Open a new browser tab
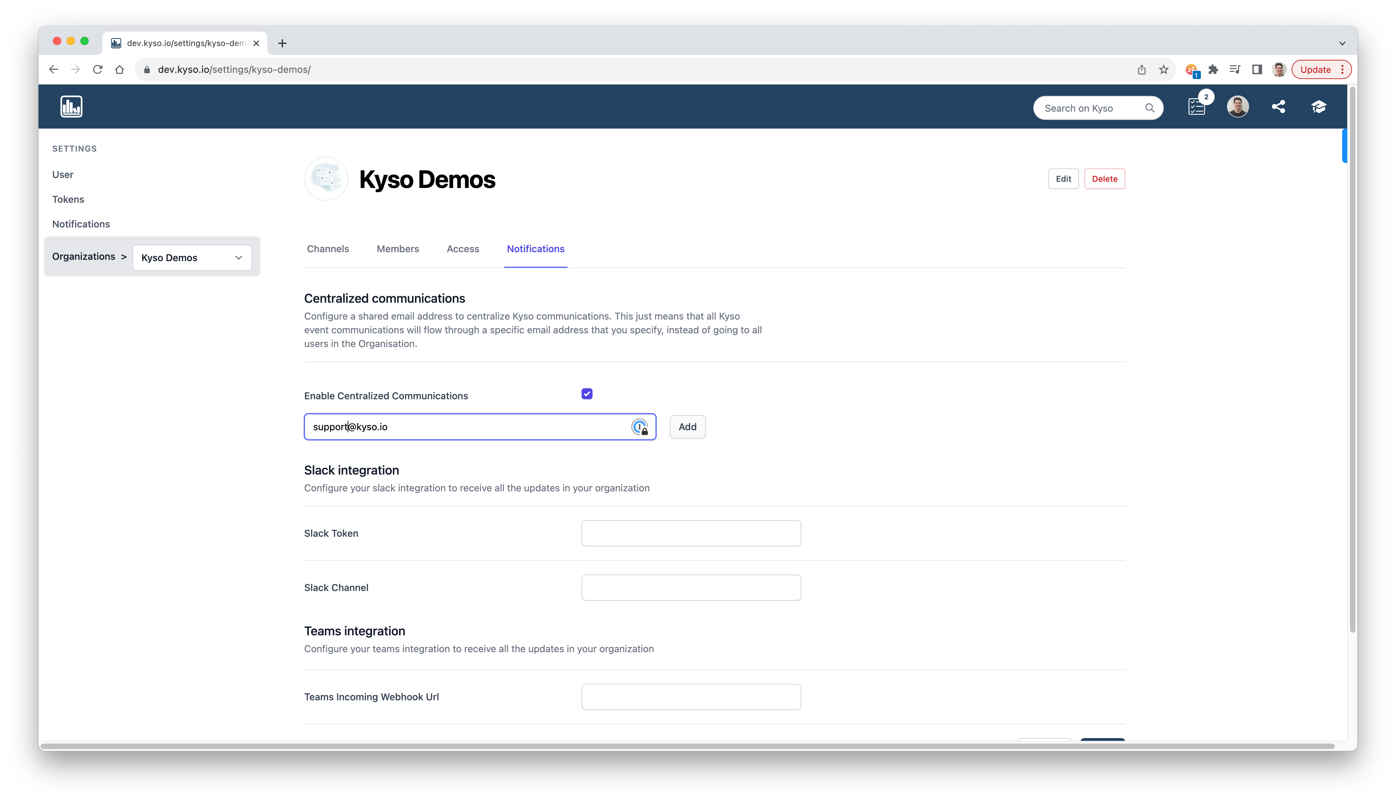This screenshot has height=802, width=1396. (x=282, y=43)
